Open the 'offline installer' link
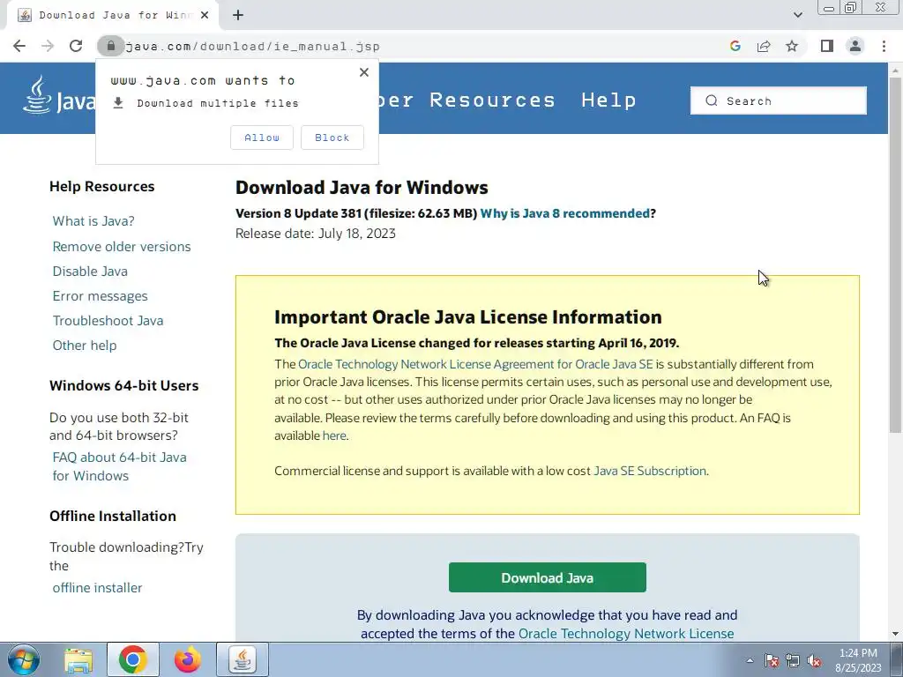 pyautogui.click(x=97, y=588)
